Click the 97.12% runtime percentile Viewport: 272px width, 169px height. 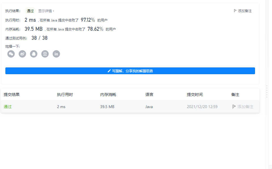88,20
